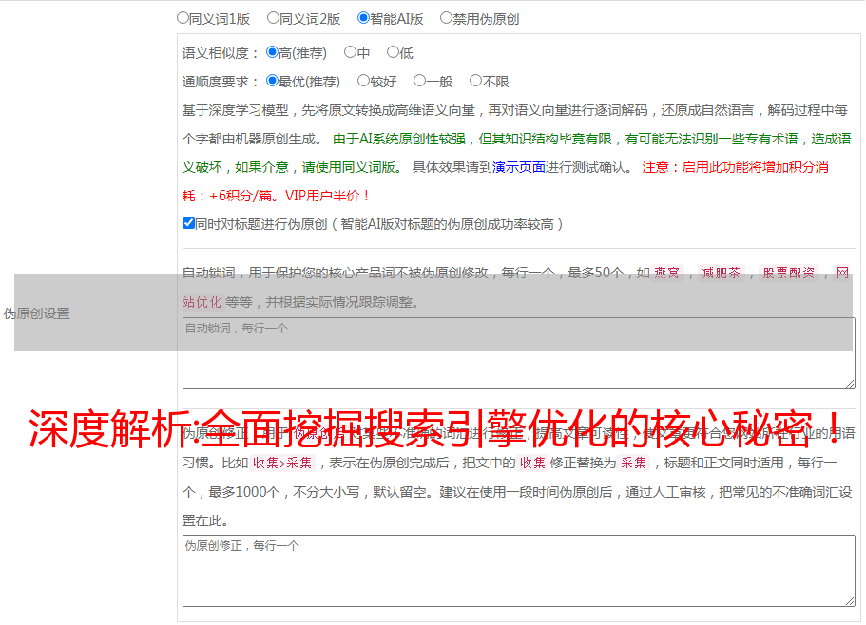The height and width of the screenshot is (625, 866).
Task: Choose the 智能AI版 radio option
Action: (363, 18)
